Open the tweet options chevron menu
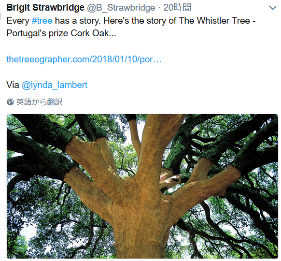 click(x=273, y=8)
